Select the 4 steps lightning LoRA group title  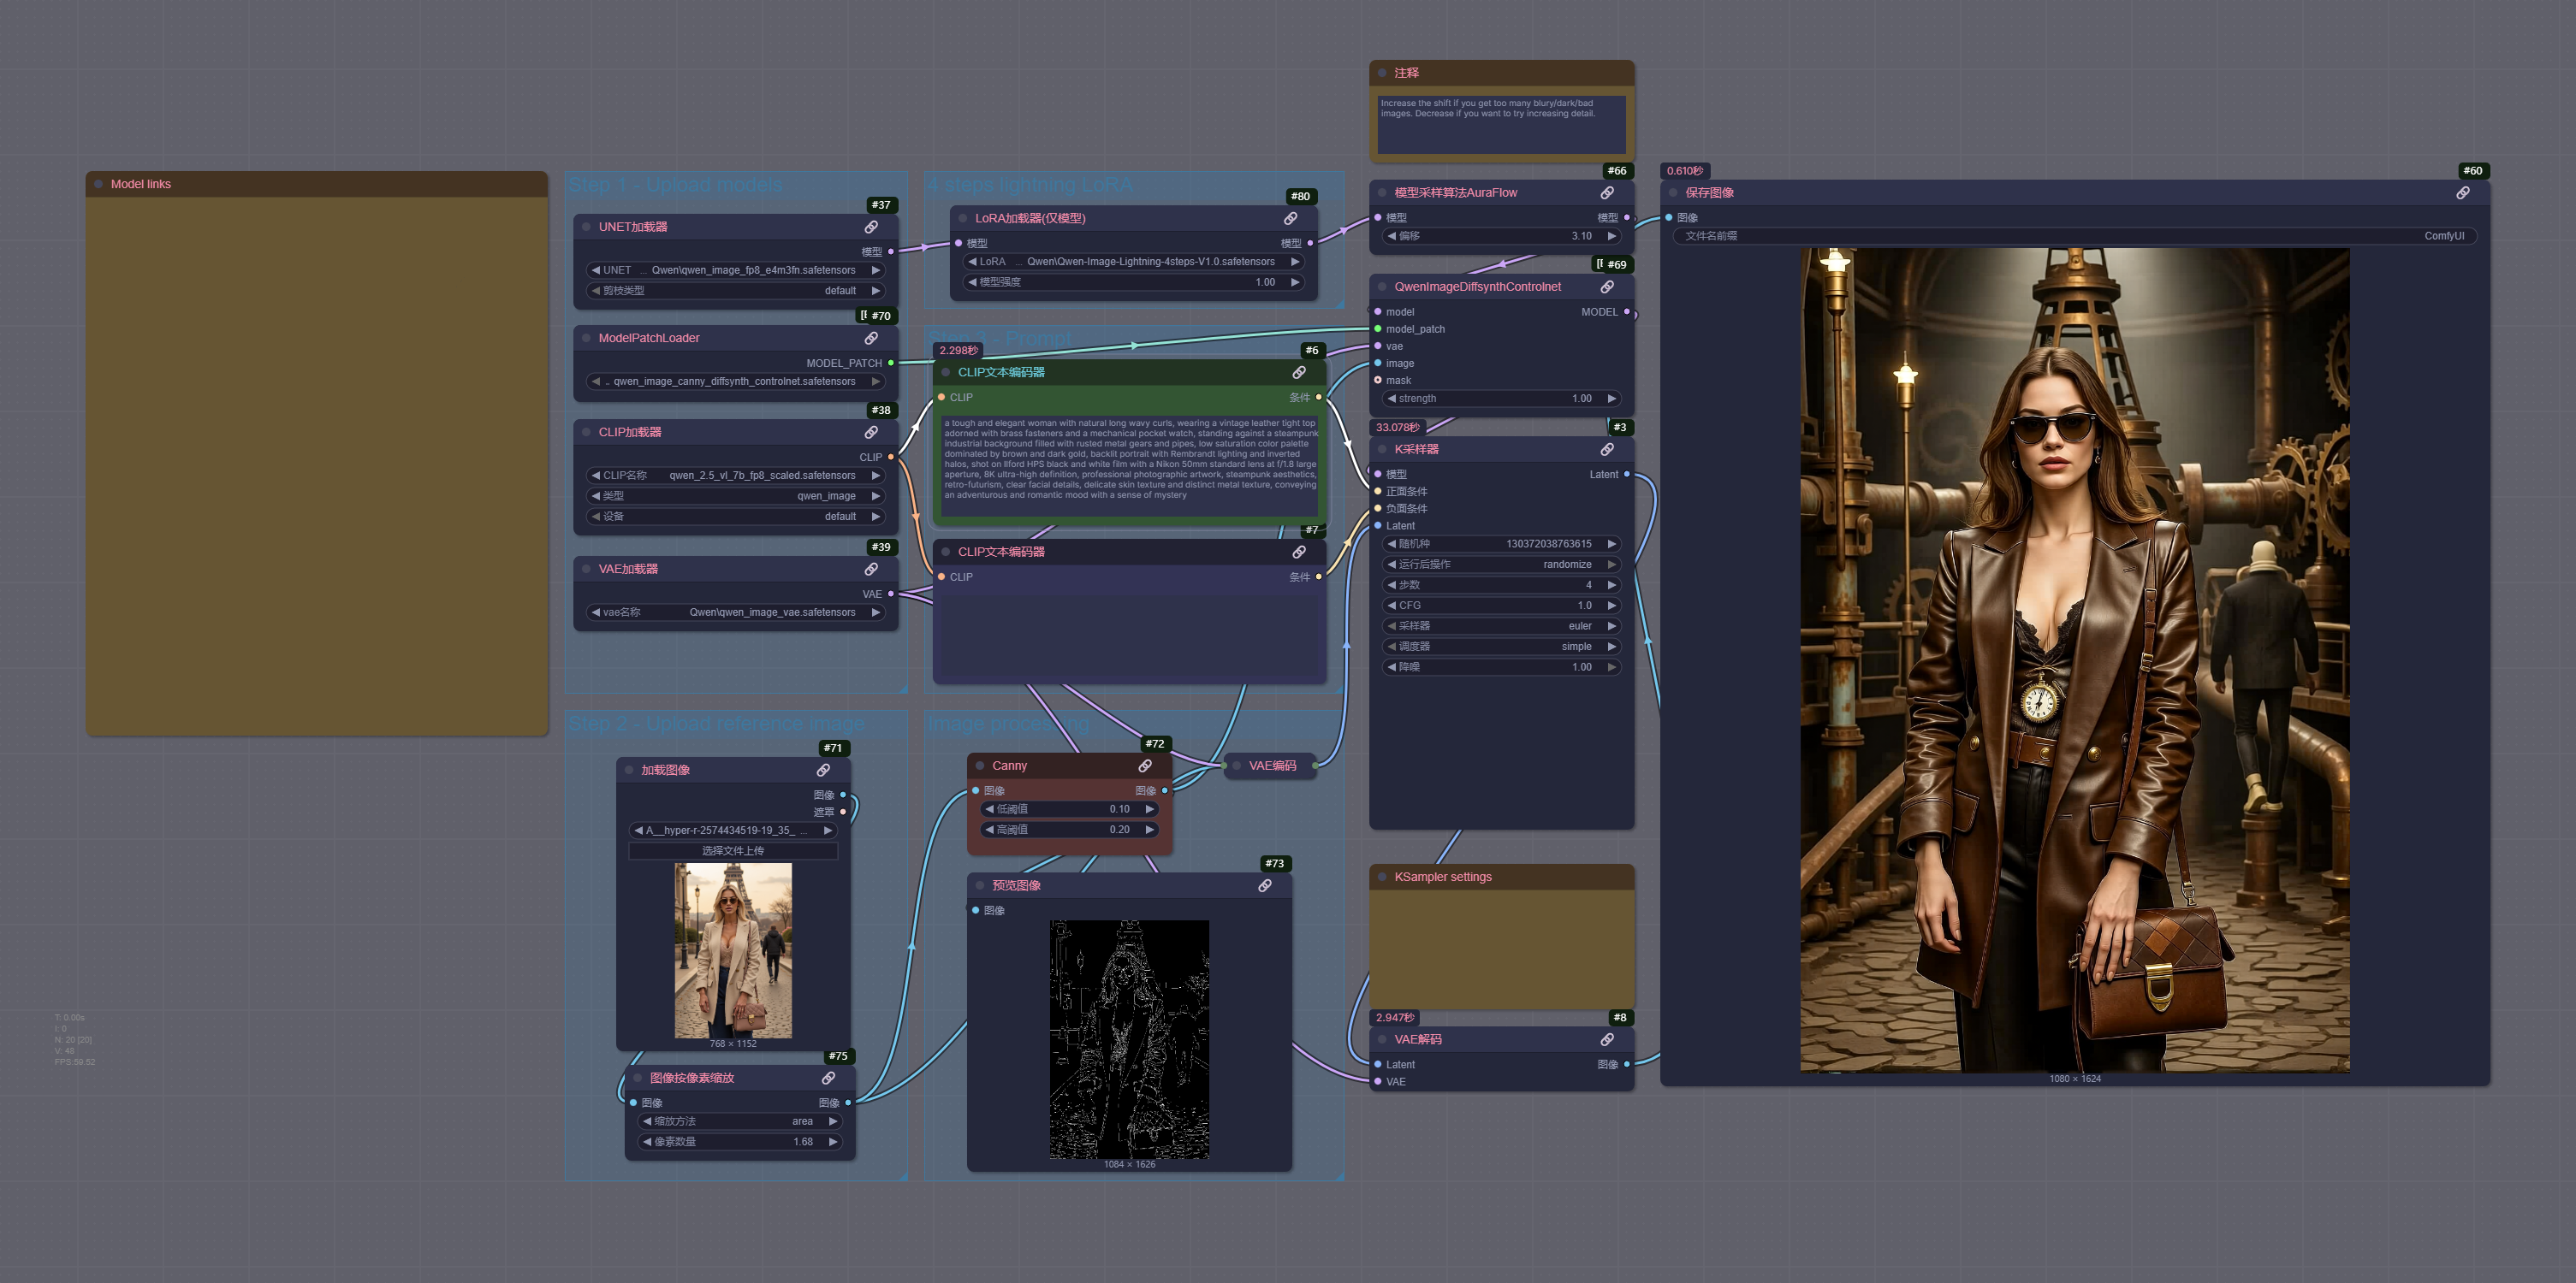(x=1029, y=185)
